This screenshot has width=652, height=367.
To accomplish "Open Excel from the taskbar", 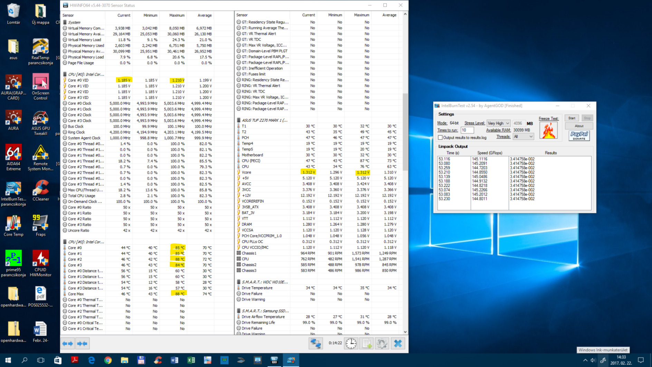I will 191,360.
